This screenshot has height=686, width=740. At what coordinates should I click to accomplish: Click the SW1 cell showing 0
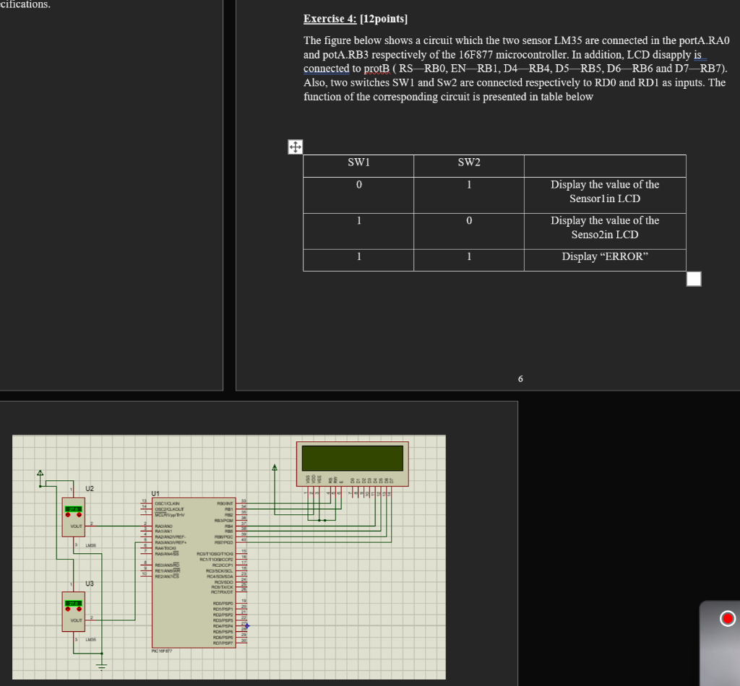coord(358,195)
